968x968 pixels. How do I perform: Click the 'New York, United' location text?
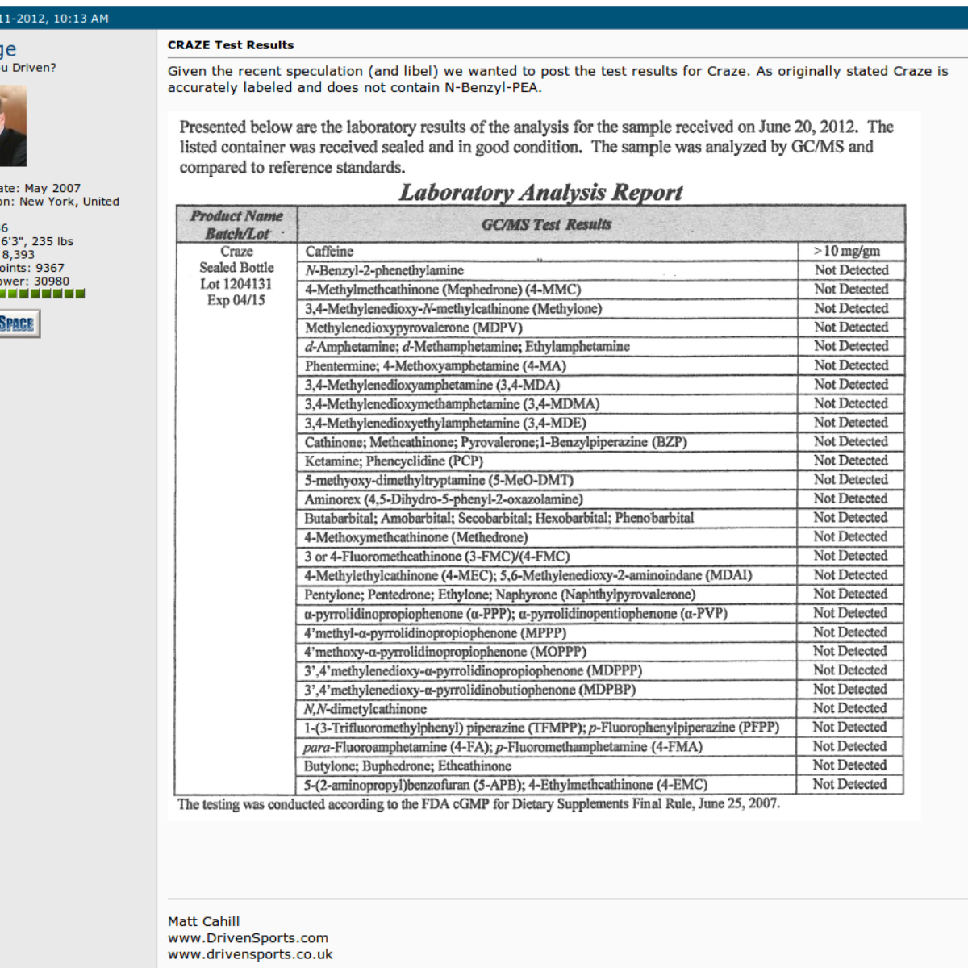(x=69, y=202)
